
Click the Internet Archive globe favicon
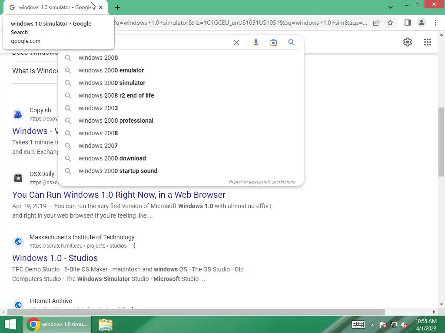pos(18,305)
